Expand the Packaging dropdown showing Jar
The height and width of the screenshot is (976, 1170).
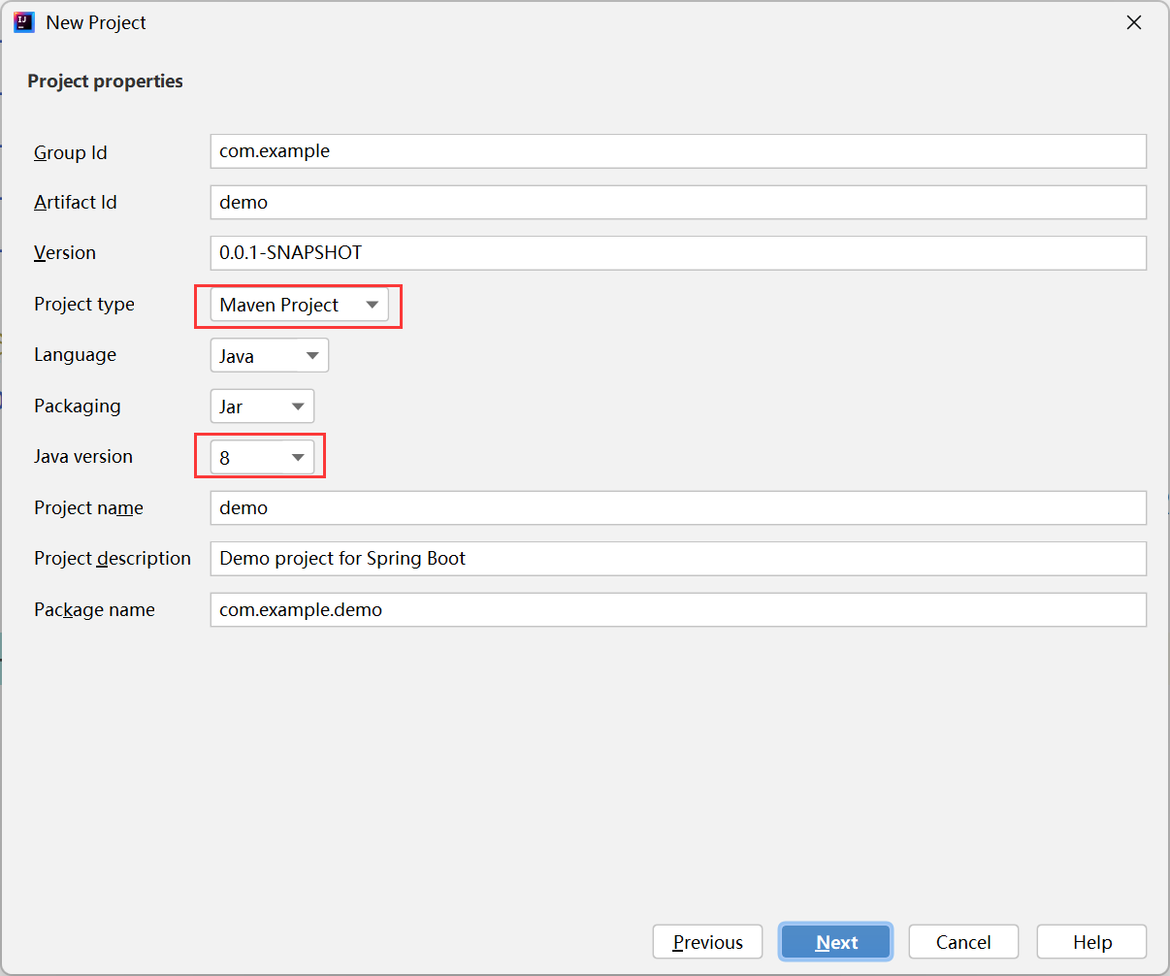click(x=262, y=407)
